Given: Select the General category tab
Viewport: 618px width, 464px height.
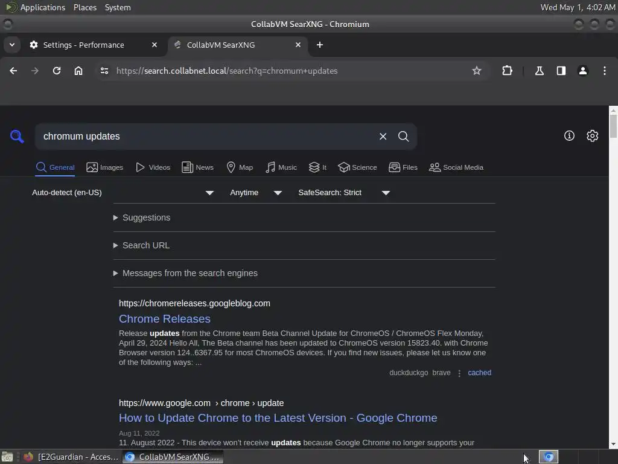Looking at the screenshot, I should (x=55, y=167).
